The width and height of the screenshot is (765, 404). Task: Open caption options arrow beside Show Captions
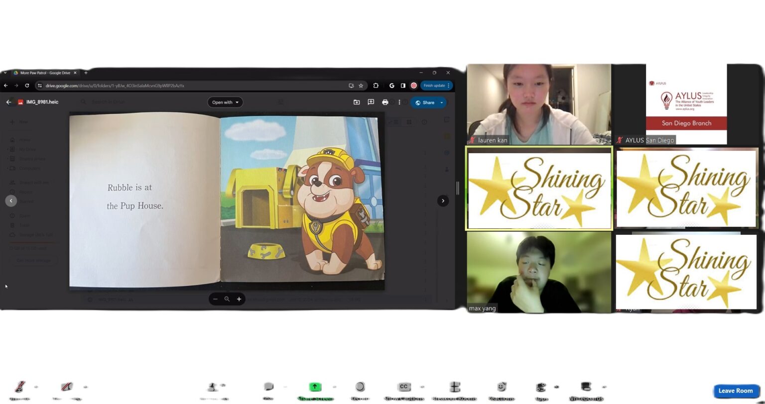[422, 387]
